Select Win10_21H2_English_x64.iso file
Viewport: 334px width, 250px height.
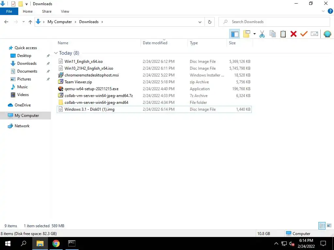(154, 68)
